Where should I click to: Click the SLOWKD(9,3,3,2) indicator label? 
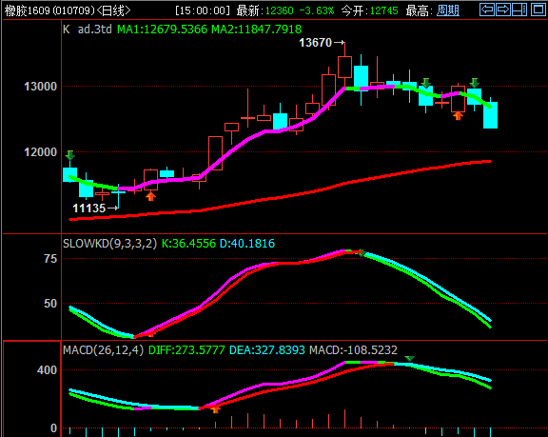tap(109, 244)
